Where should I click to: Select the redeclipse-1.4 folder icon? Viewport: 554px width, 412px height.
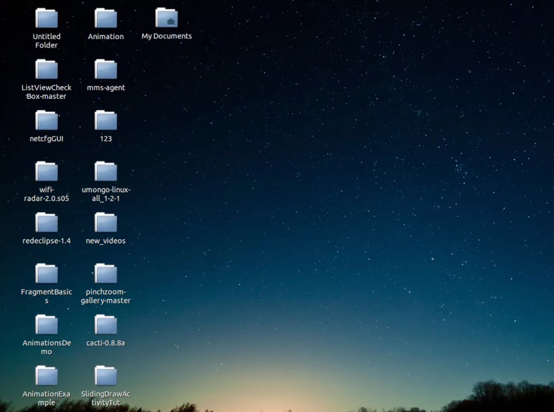(46, 222)
